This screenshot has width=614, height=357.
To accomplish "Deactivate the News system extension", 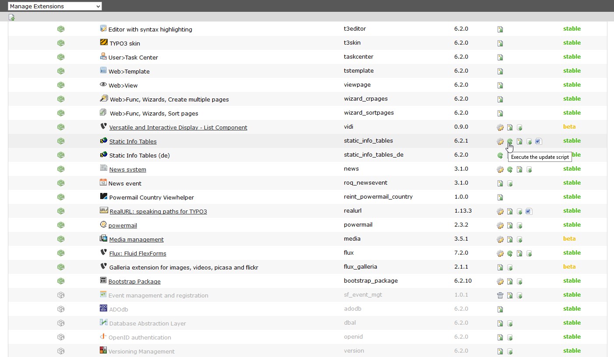I will pos(61,169).
